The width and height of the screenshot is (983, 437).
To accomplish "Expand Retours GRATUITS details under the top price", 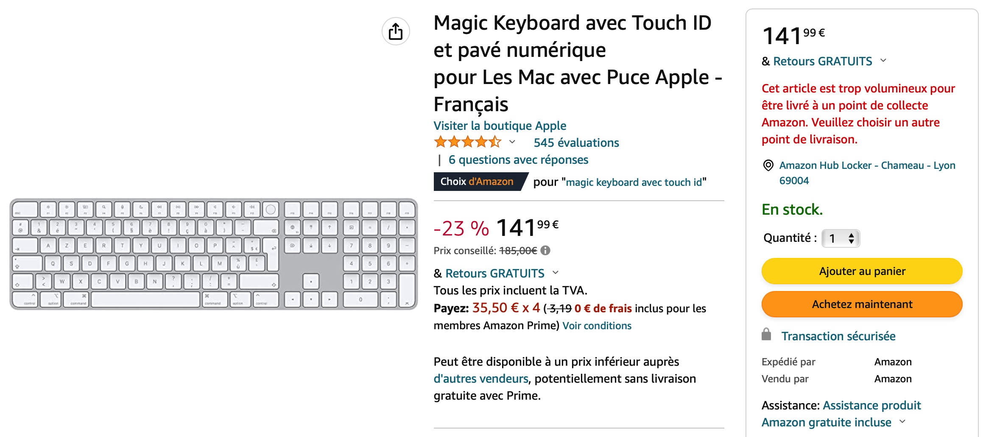I will [883, 61].
